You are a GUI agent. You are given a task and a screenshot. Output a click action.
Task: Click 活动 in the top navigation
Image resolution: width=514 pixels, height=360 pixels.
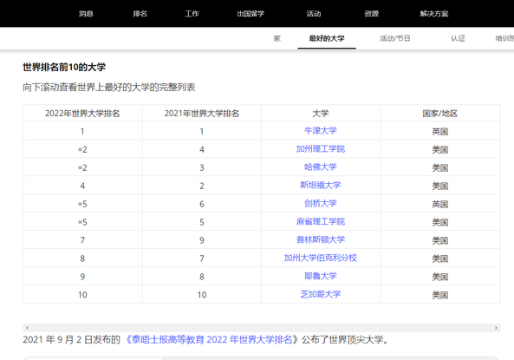(314, 14)
